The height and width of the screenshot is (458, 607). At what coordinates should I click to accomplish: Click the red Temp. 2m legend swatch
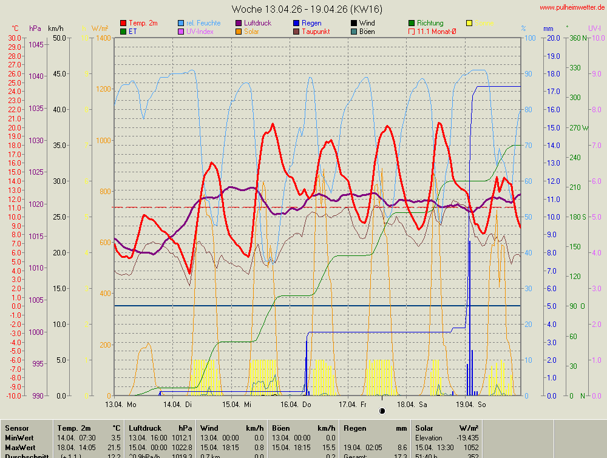pos(124,23)
